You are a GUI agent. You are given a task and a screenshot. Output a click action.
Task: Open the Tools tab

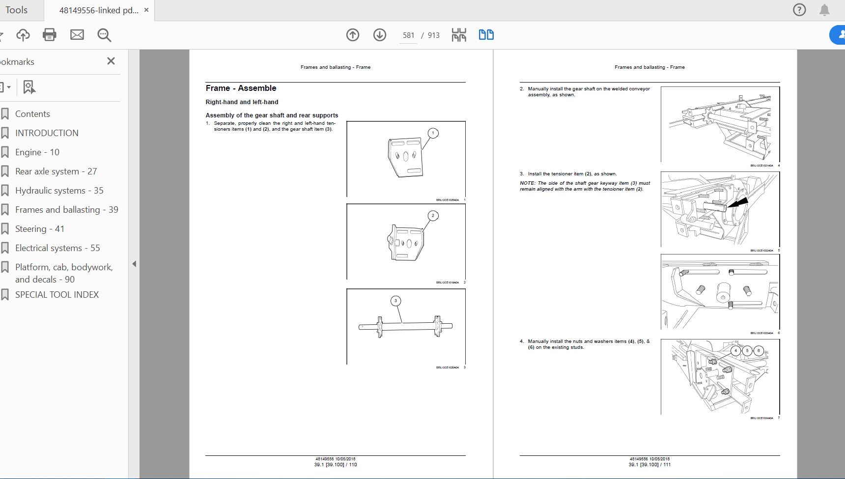coord(16,10)
